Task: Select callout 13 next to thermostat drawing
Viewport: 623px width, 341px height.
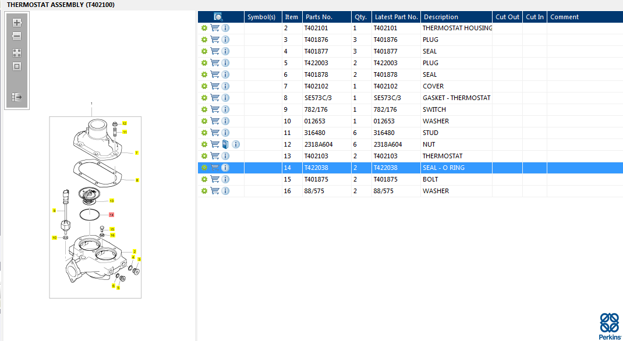Action: pyautogui.click(x=112, y=201)
